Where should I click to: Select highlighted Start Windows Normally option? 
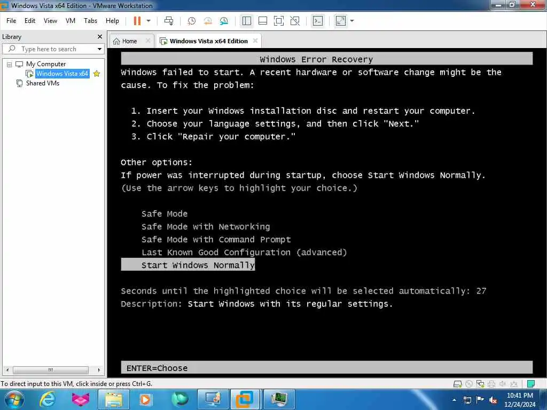click(x=188, y=265)
